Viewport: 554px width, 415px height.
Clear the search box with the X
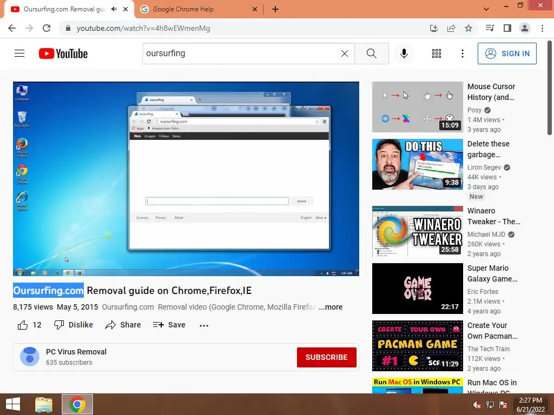point(345,53)
